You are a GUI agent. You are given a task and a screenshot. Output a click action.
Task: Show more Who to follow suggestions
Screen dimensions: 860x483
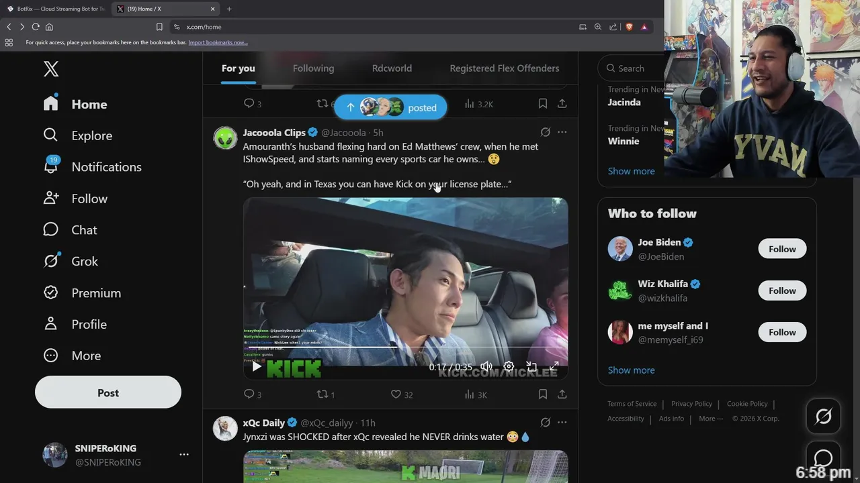pos(631,370)
